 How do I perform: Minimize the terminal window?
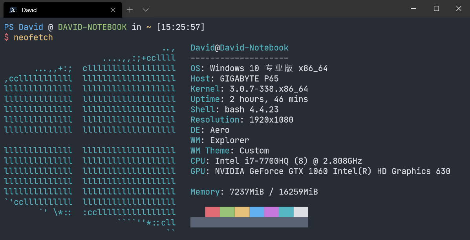click(x=414, y=9)
